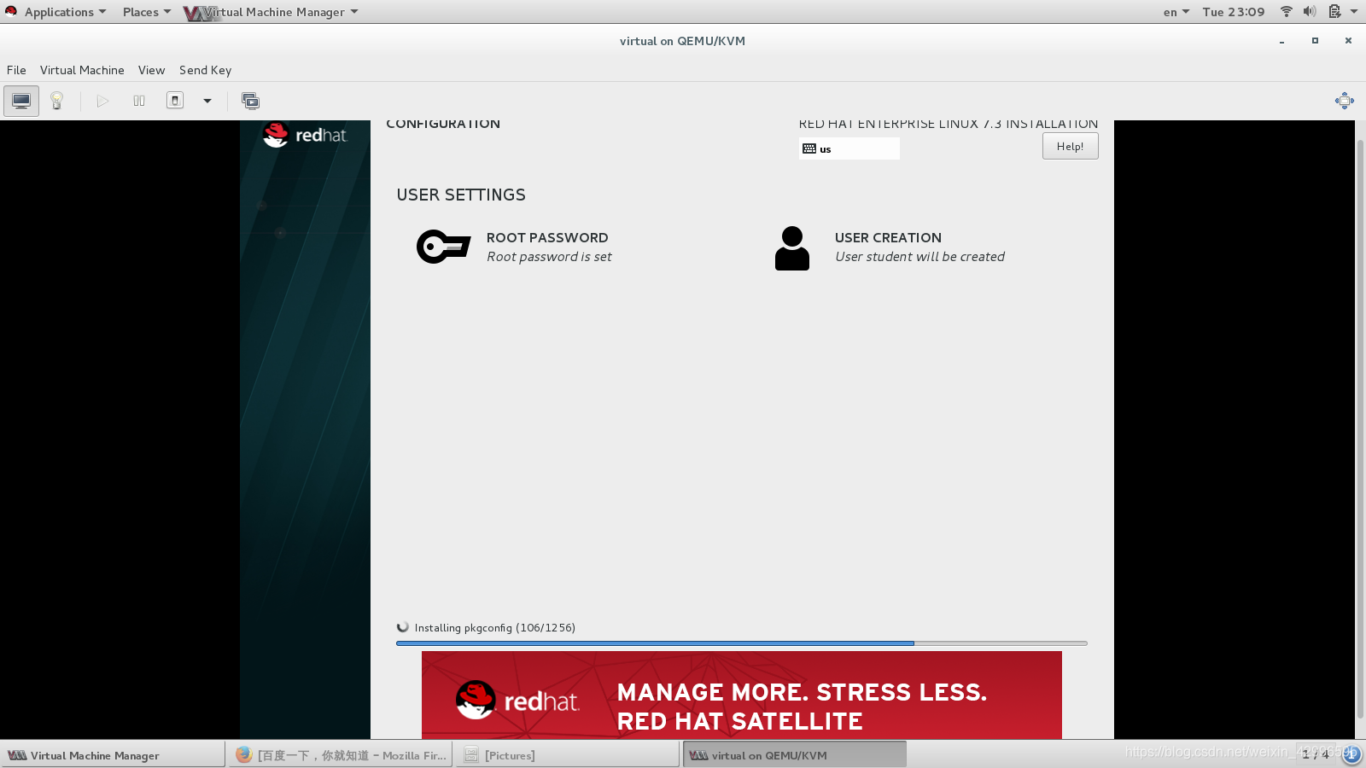
Task: Click the Red Hat logo in sidebar
Action: (305, 135)
